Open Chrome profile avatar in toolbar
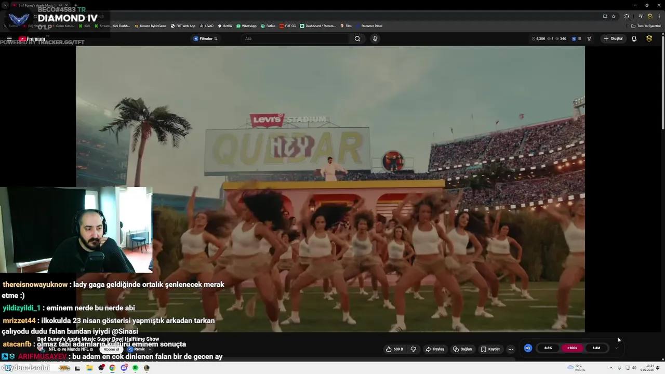This screenshot has height=374, width=665. 649,16
